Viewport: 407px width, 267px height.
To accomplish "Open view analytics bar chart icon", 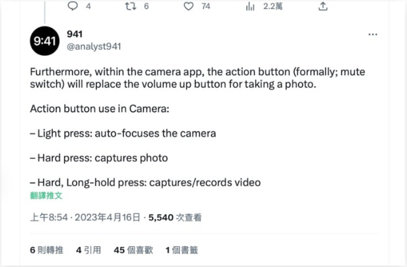I will (x=250, y=6).
